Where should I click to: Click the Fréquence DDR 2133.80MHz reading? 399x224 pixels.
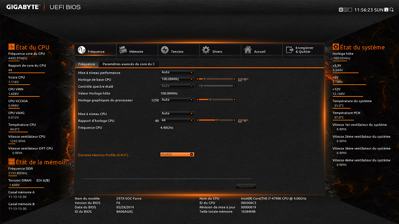click(17, 173)
